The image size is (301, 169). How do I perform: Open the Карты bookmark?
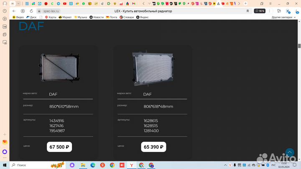click(x=51, y=17)
